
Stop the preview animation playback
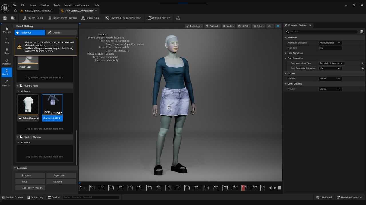coord(280,188)
